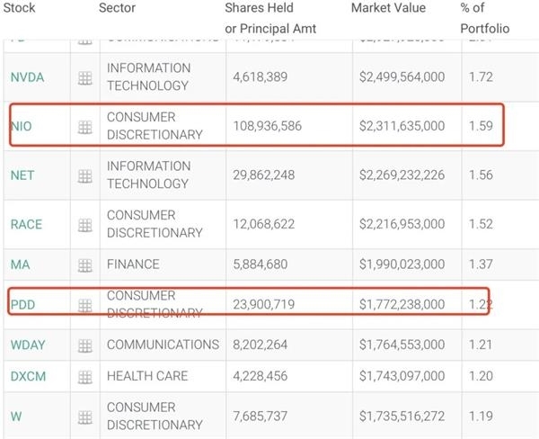Click the Sector column header

[118, 8]
